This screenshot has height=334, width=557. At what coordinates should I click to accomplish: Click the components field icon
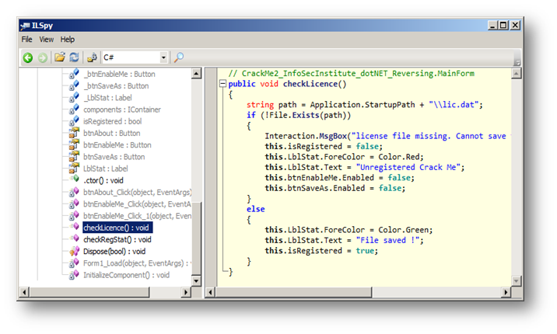(74, 110)
